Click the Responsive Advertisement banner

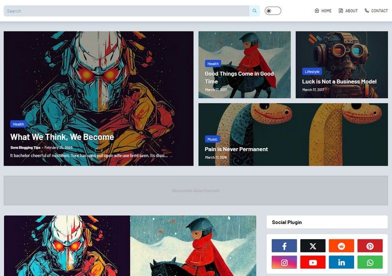pyautogui.click(x=196, y=191)
